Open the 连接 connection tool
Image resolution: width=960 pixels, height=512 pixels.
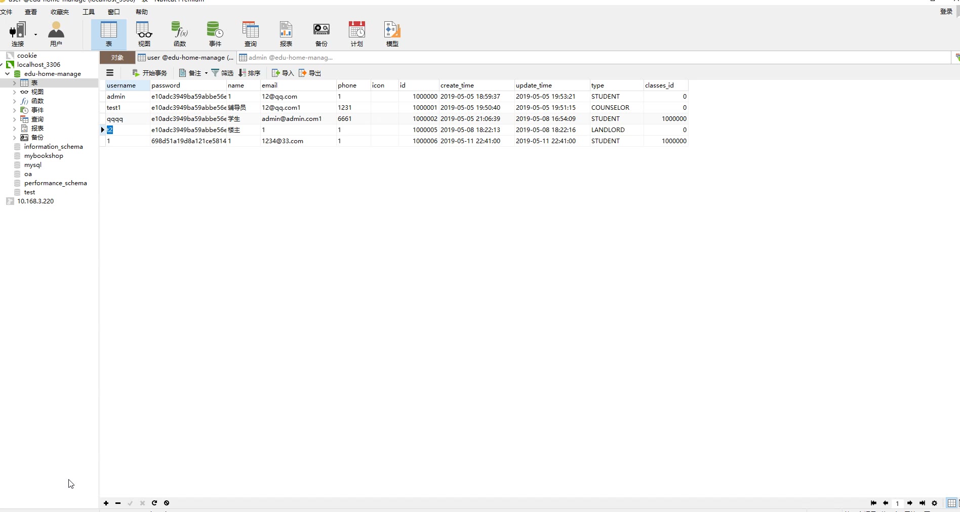click(x=18, y=34)
